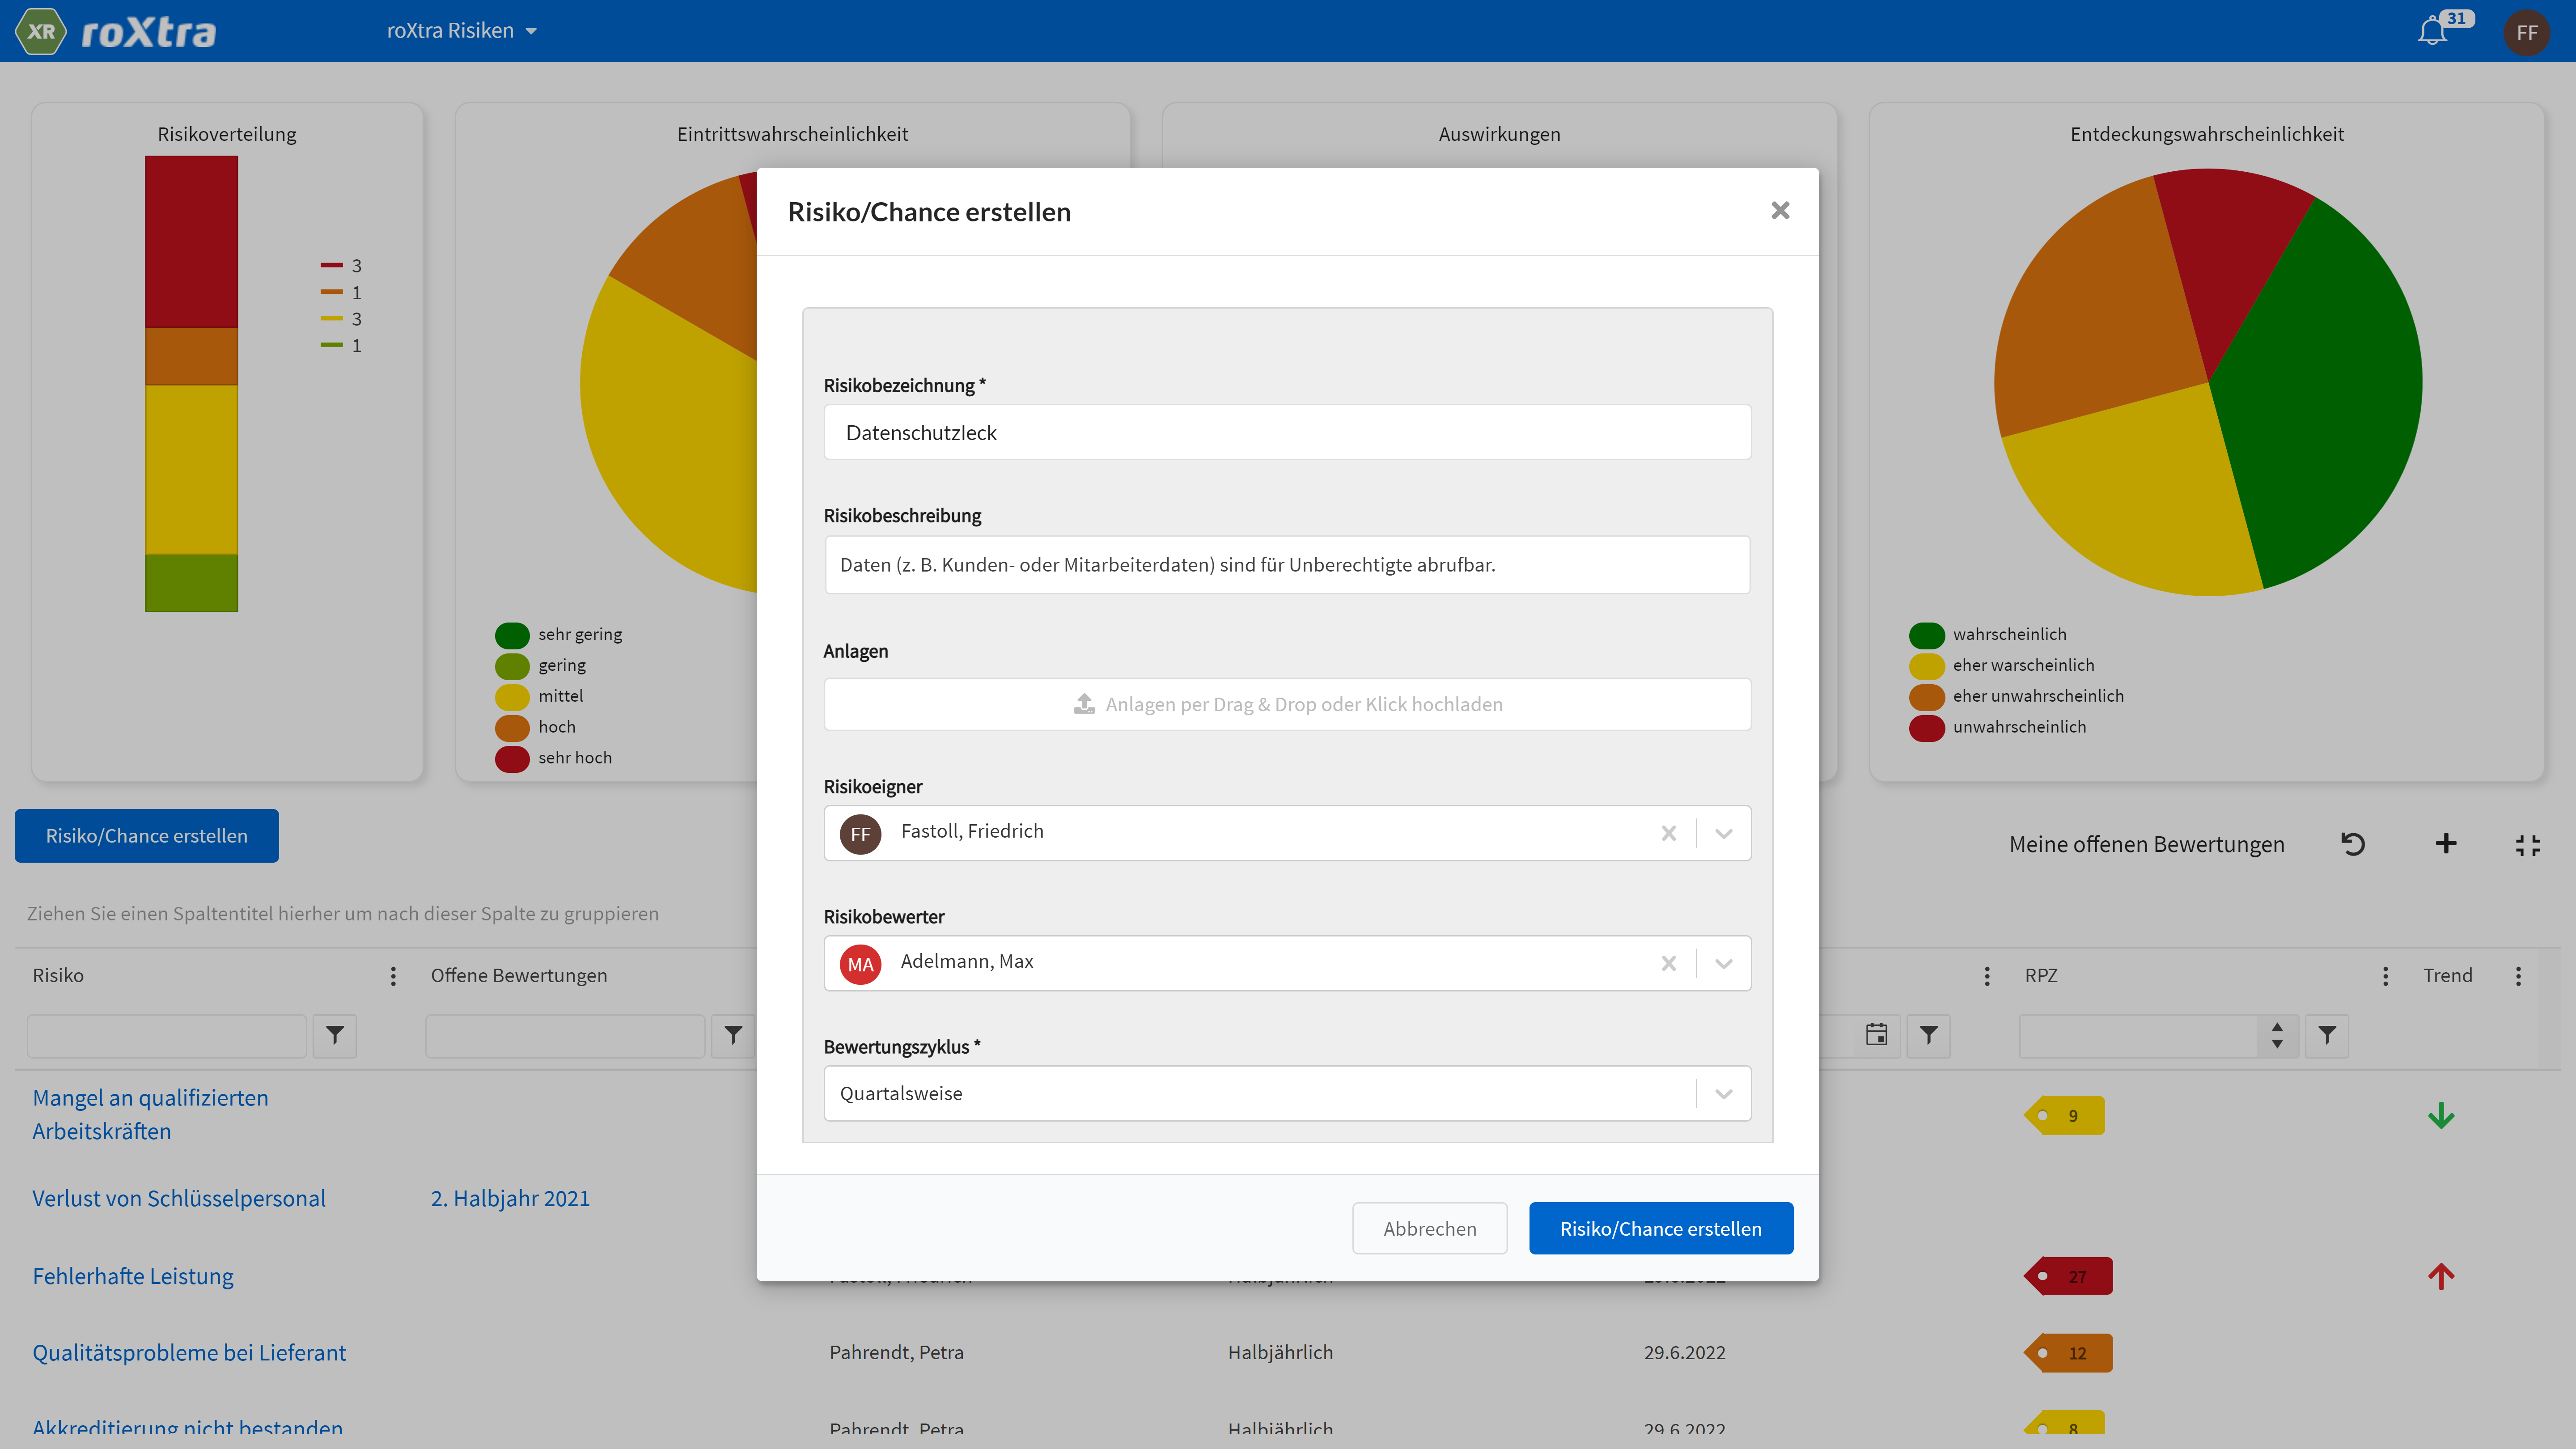Open the notifications bell icon
This screenshot has width=2576, height=1449.
pyautogui.click(x=2432, y=31)
